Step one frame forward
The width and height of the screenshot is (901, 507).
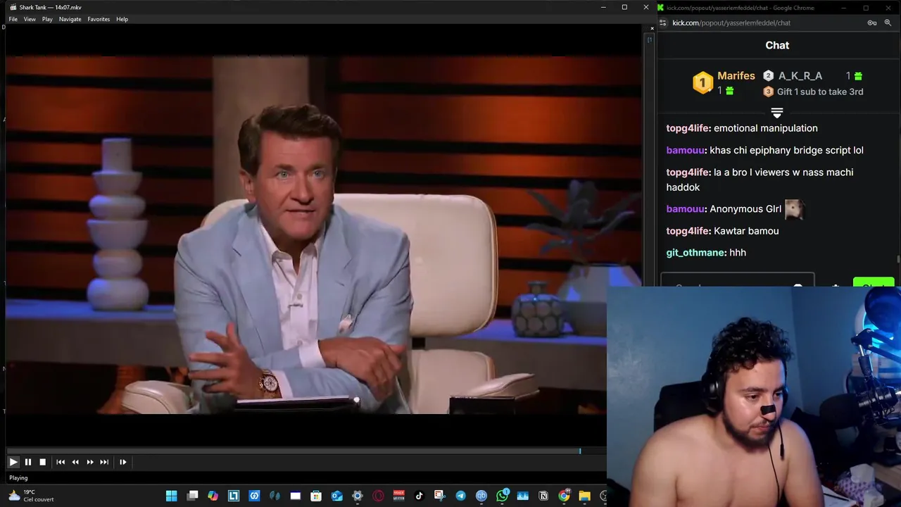122,462
